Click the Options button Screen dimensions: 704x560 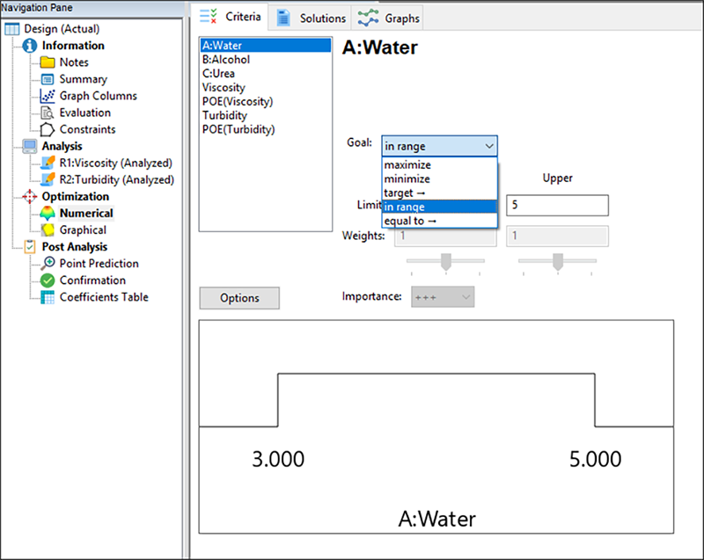[239, 298]
